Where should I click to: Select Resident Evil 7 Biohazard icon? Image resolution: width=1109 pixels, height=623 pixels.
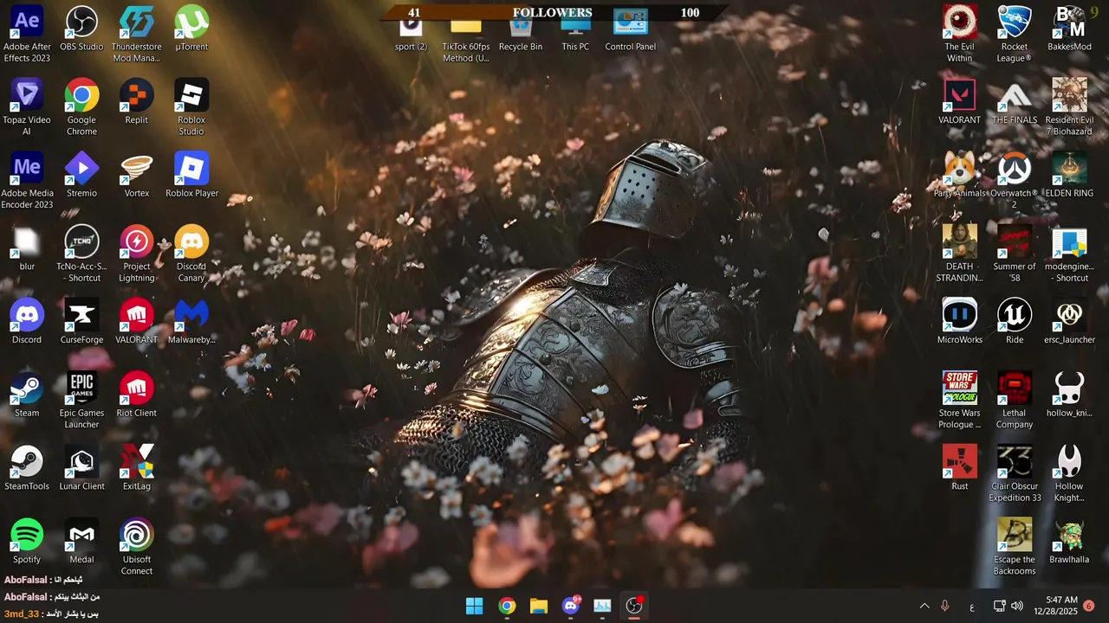tap(1069, 107)
